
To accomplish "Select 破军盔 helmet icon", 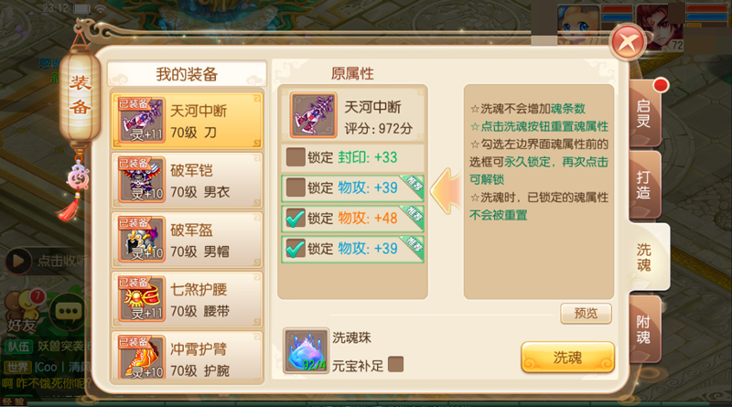I will (142, 239).
